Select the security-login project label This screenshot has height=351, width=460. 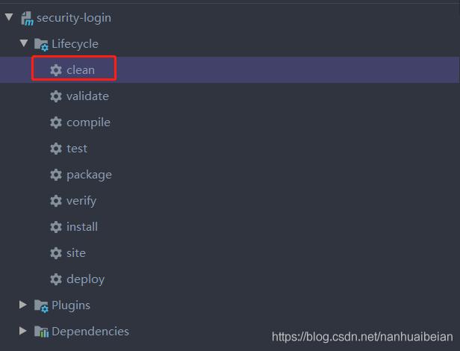[74, 18]
